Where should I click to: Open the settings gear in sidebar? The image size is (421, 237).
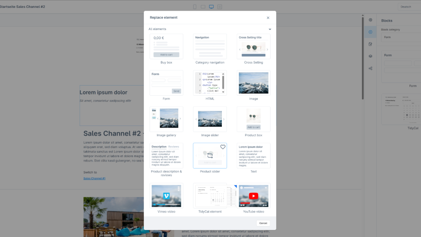tap(371, 20)
